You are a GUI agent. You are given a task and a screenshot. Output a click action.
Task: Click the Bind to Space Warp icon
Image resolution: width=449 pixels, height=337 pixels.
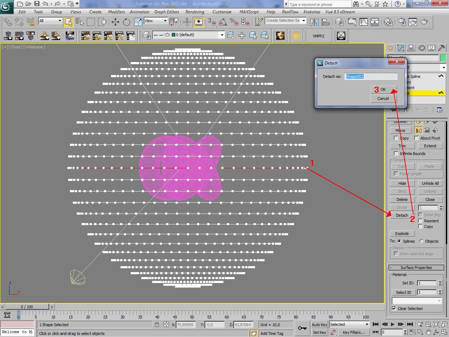pos(31,22)
